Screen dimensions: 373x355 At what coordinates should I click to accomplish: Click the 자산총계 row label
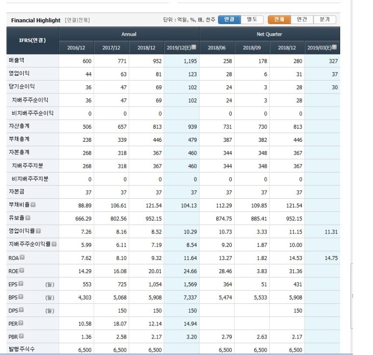(19, 126)
